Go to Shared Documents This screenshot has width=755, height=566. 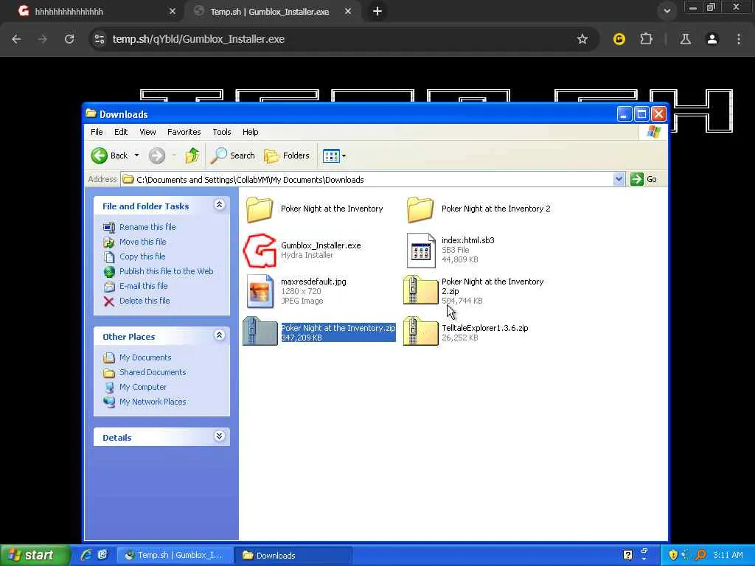(153, 372)
